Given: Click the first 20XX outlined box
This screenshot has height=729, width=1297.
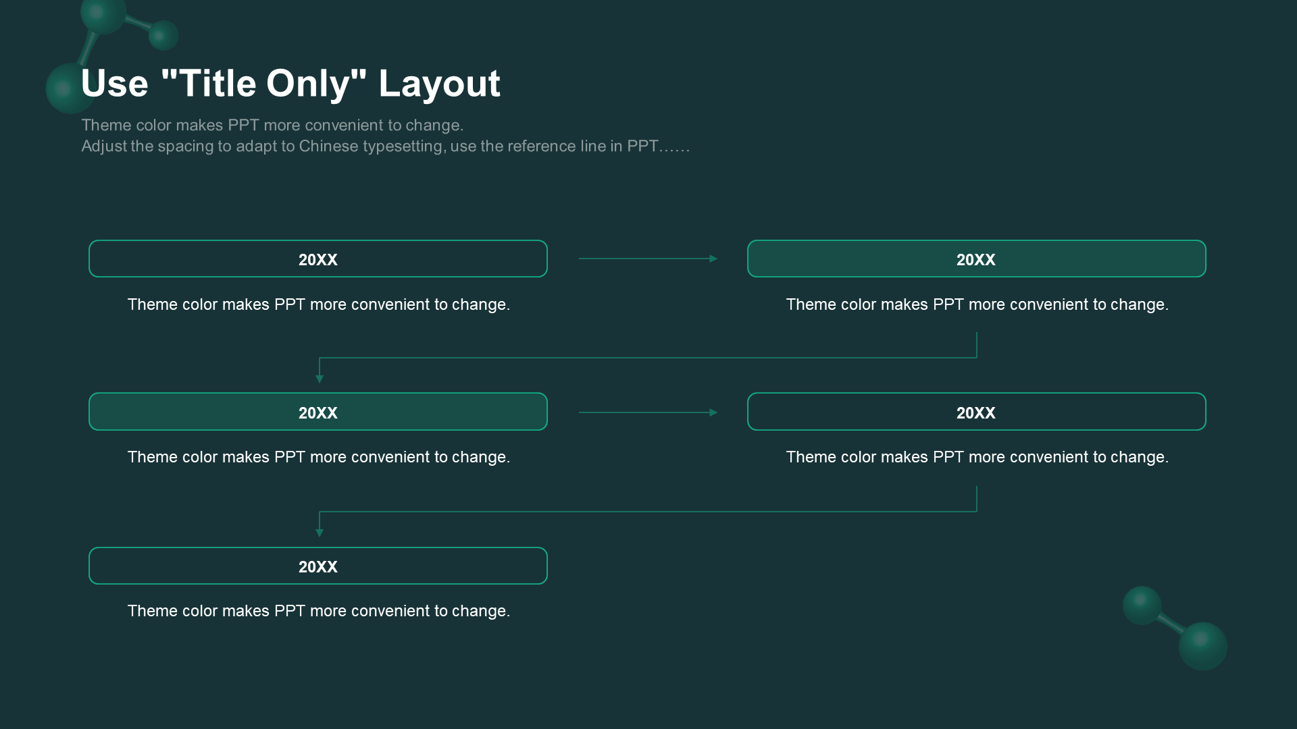Looking at the screenshot, I should 318,259.
